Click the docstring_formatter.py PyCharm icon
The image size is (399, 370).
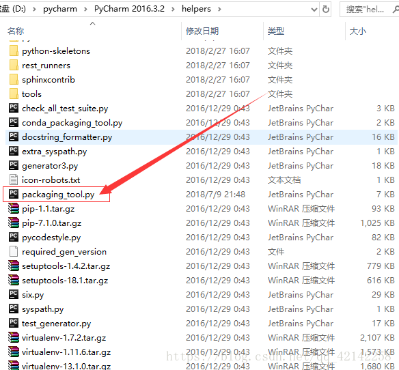14,137
